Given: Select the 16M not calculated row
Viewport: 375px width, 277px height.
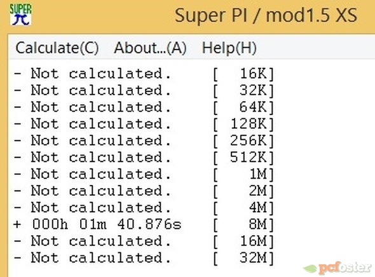Looking at the screenshot, I should (144, 241).
